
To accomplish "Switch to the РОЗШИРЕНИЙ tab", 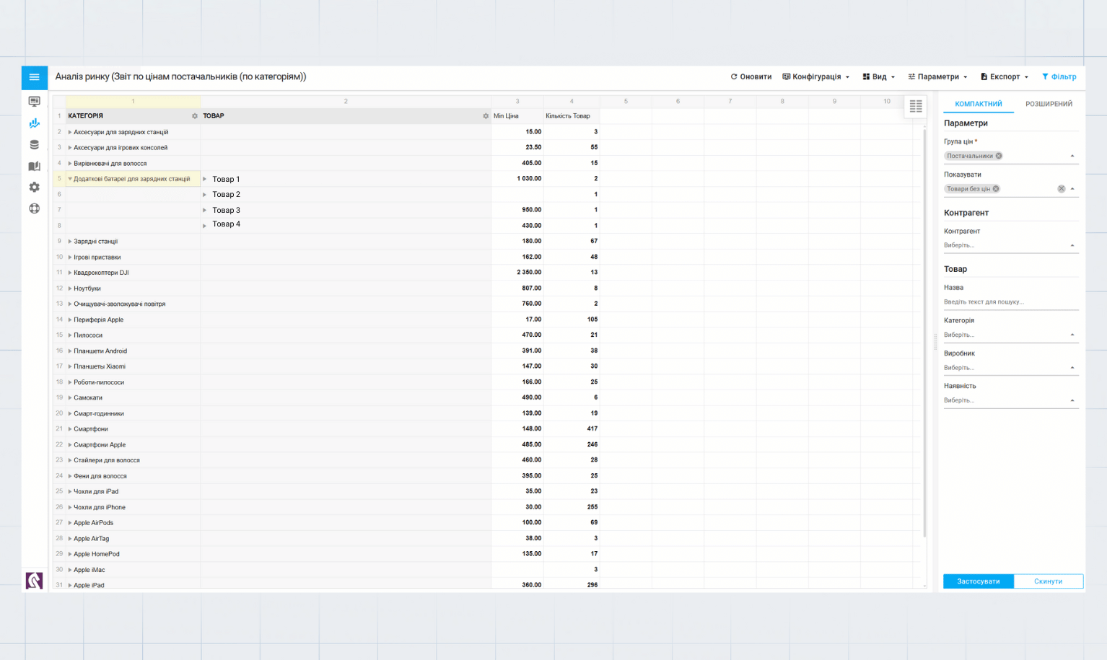I will click(1049, 104).
